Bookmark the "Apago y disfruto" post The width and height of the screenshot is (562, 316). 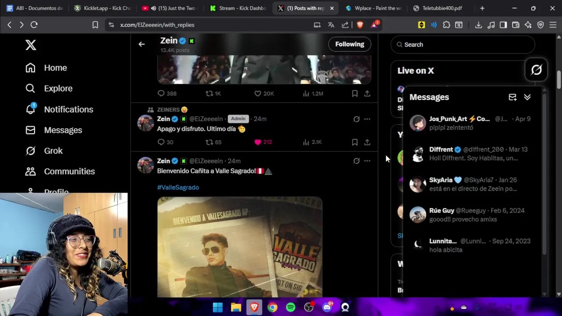(x=354, y=142)
